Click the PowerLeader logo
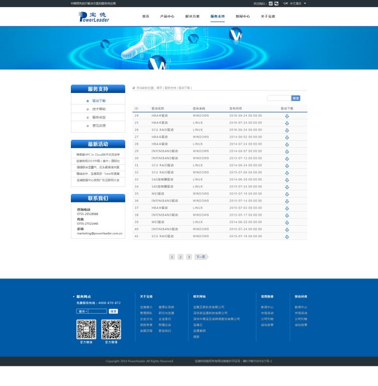 (x=94, y=17)
